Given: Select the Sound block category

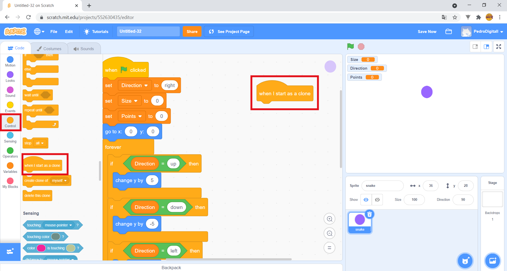Looking at the screenshot, I should [10, 92].
